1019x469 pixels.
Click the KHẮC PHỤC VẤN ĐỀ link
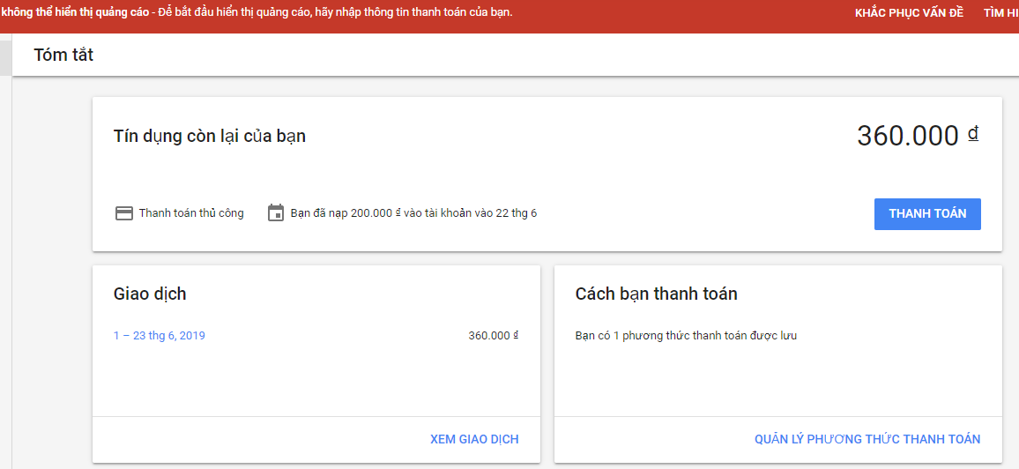(909, 13)
